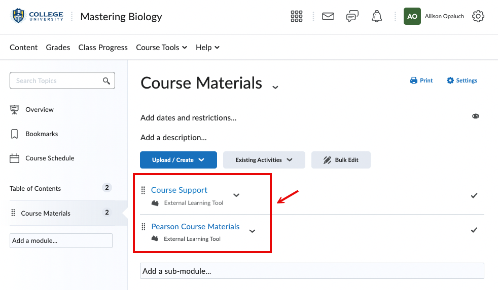
Task: Open subscription alerts chat bubble icon
Action: 352,16
